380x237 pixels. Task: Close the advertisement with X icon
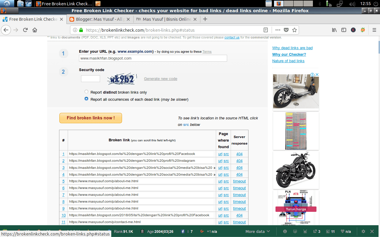317,75
